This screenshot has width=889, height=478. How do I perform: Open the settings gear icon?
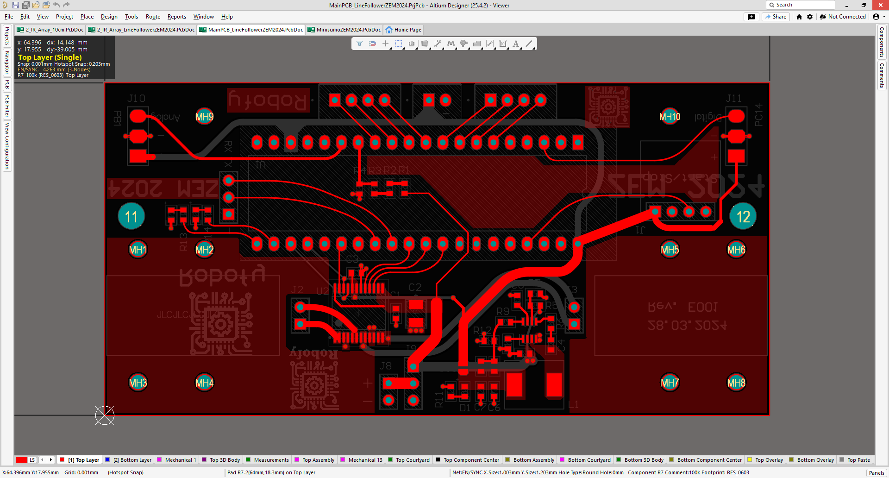[810, 17]
